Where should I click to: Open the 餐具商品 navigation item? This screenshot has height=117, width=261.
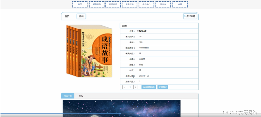point(97,4)
